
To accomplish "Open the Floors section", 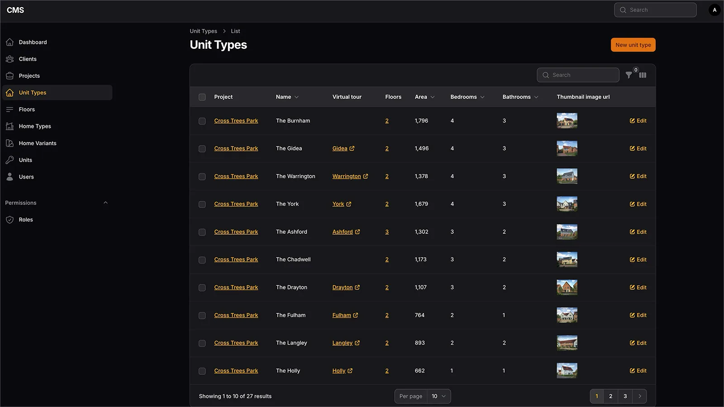I will (26, 109).
